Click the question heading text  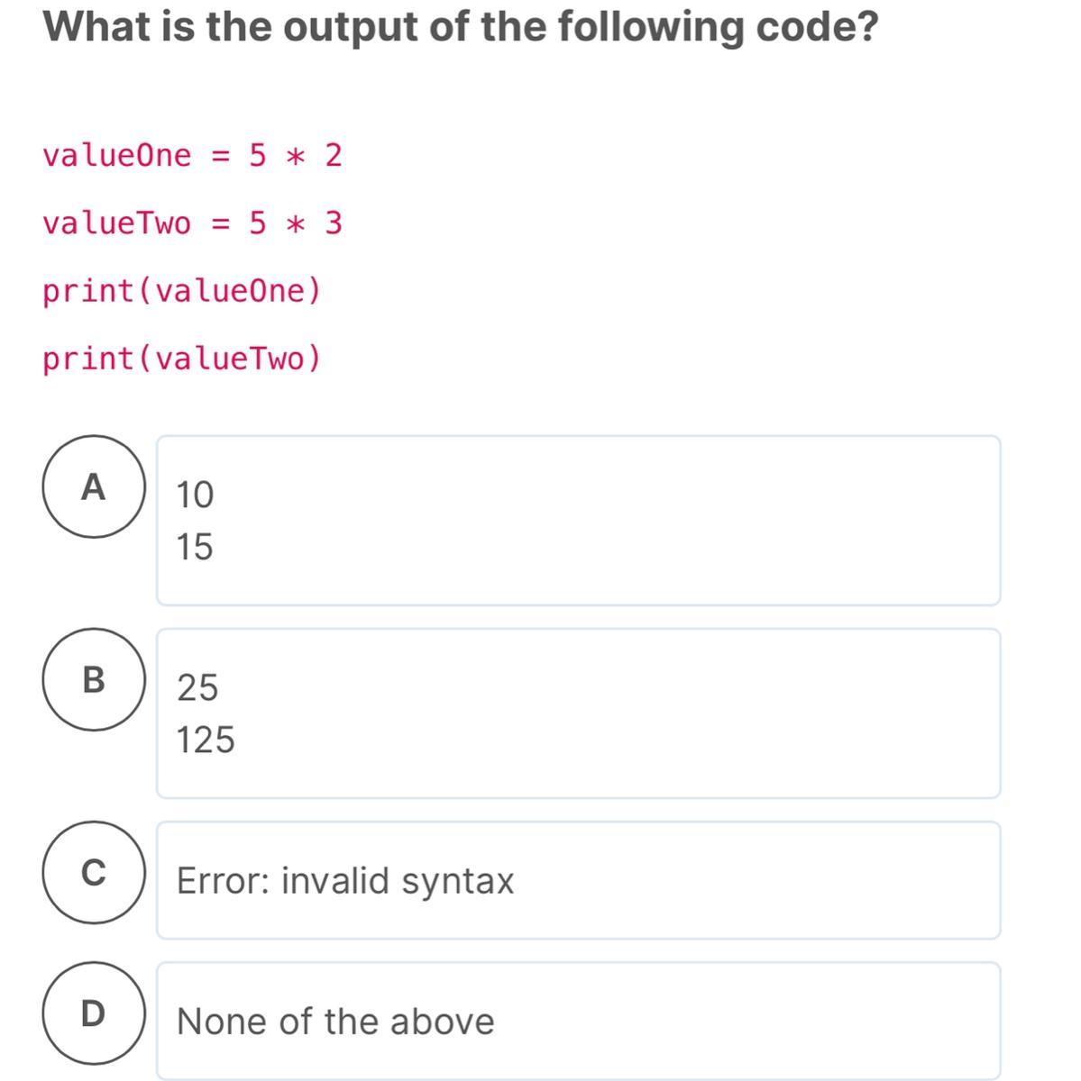coord(461,27)
